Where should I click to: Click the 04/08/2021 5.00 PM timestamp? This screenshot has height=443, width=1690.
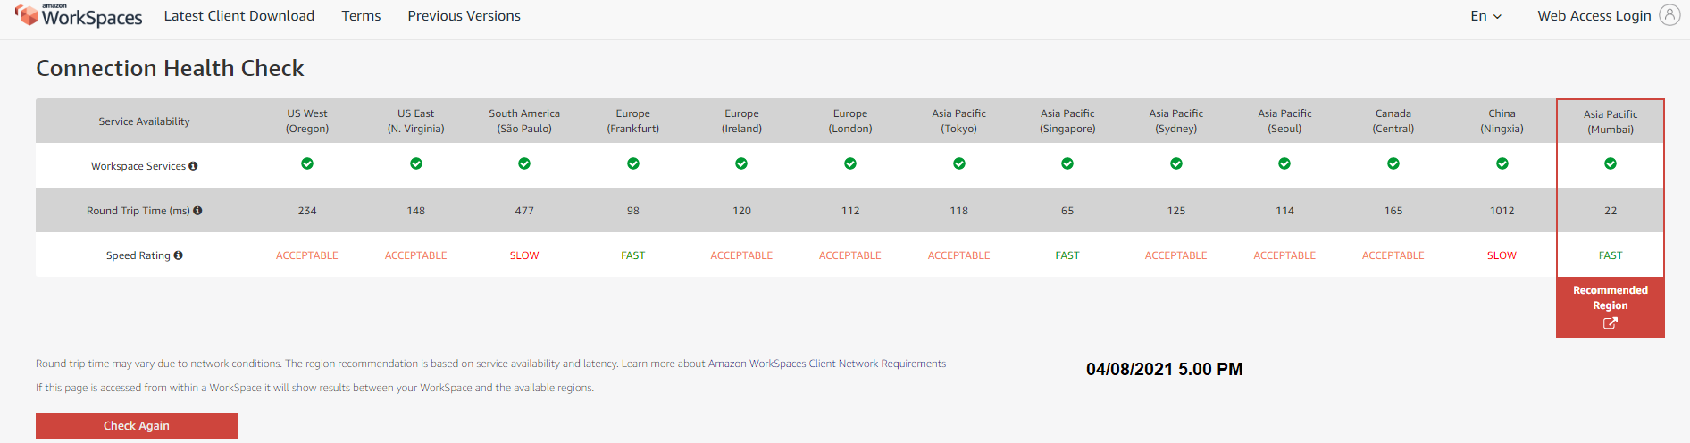(1165, 369)
